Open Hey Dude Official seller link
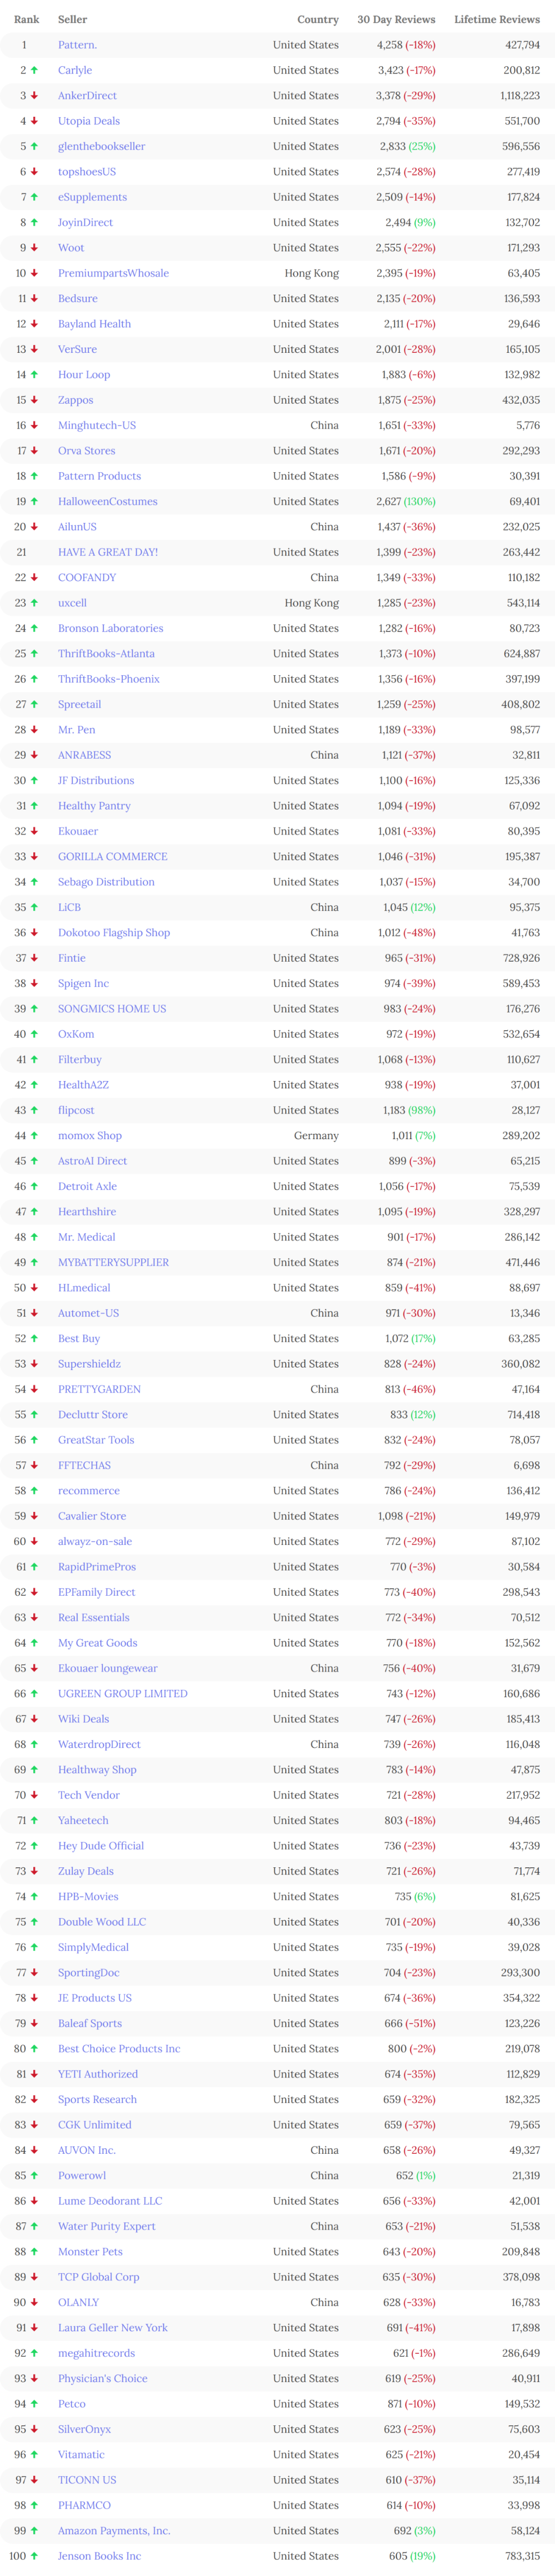This screenshot has height=2576, width=555. click(101, 1846)
